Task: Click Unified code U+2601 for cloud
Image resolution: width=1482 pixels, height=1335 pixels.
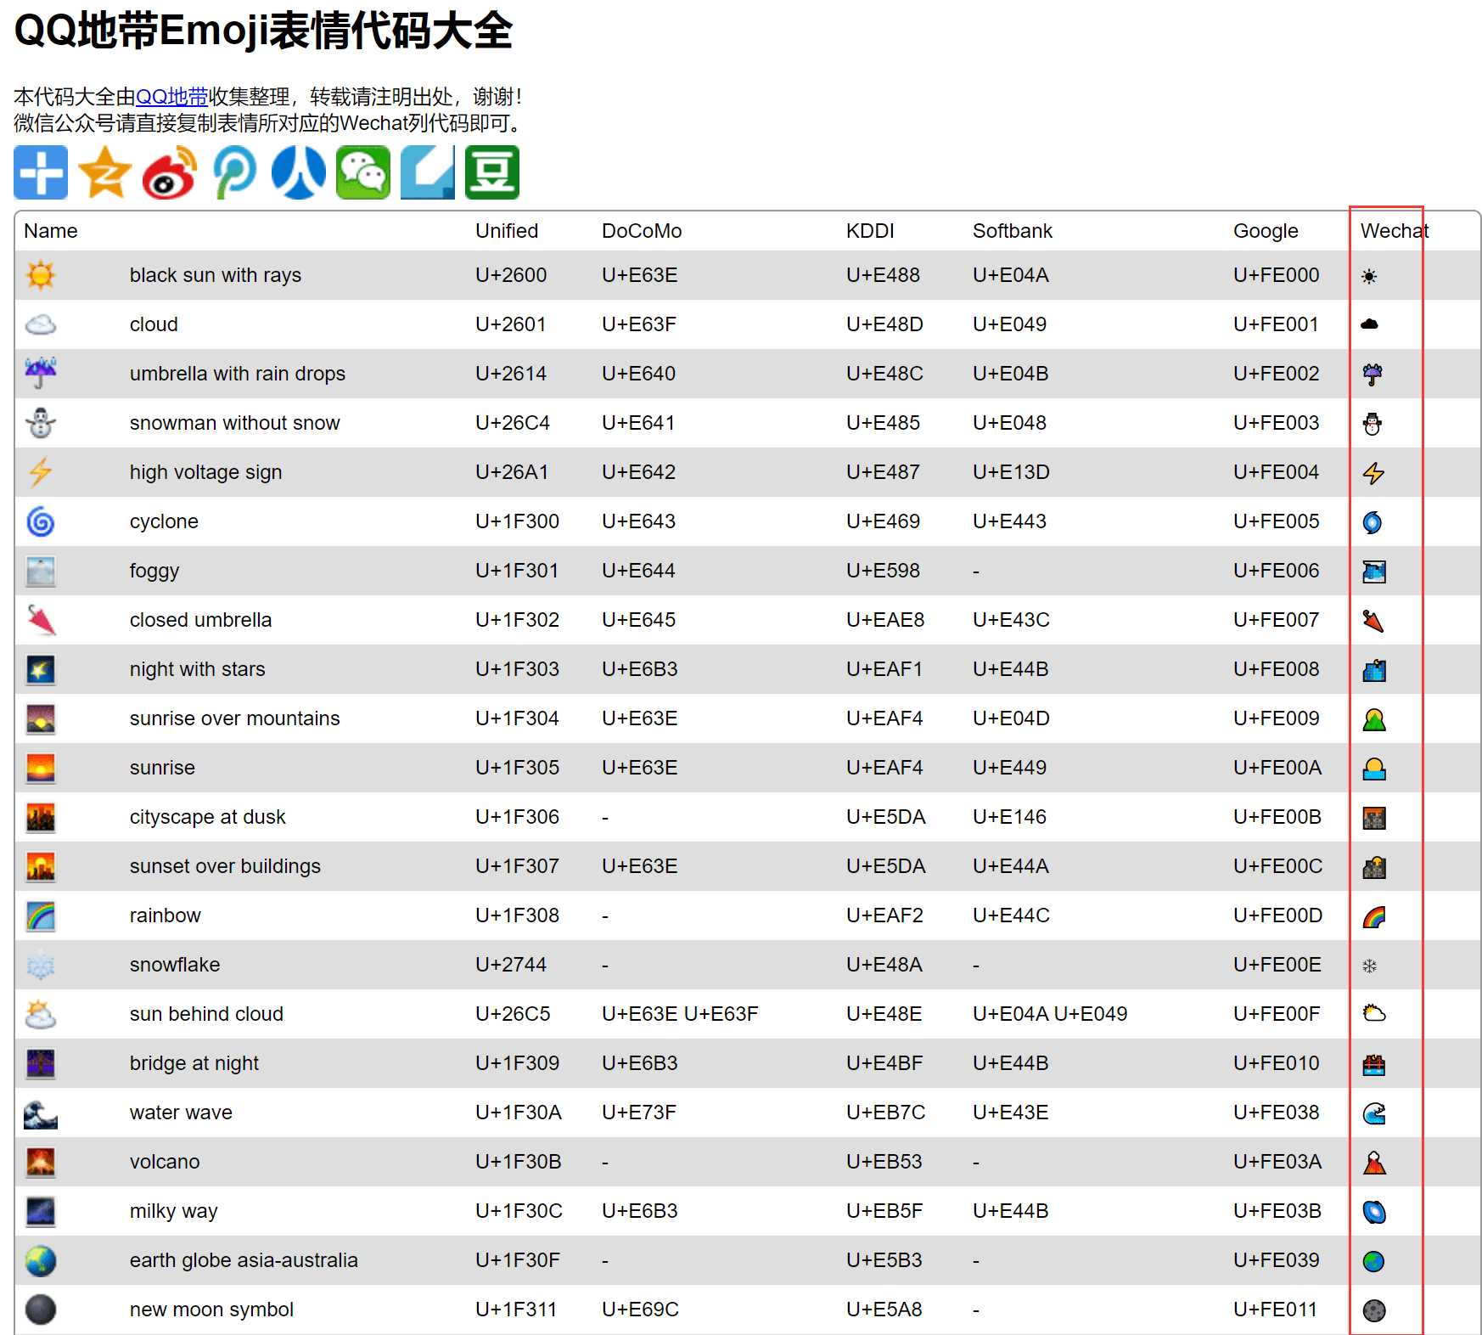Action: [510, 324]
